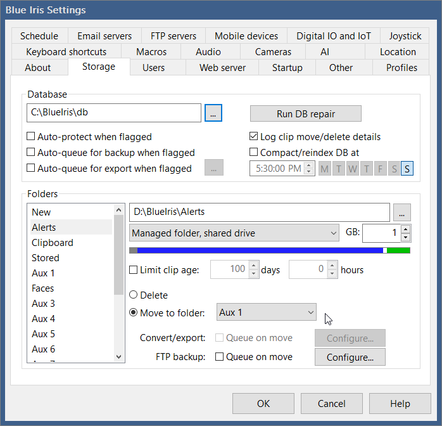Select New in the folders list
This screenshot has width=442, height=426.
tap(72, 212)
